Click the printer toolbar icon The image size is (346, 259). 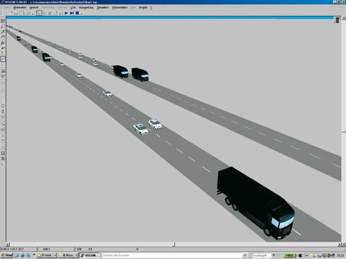[x=28, y=13]
